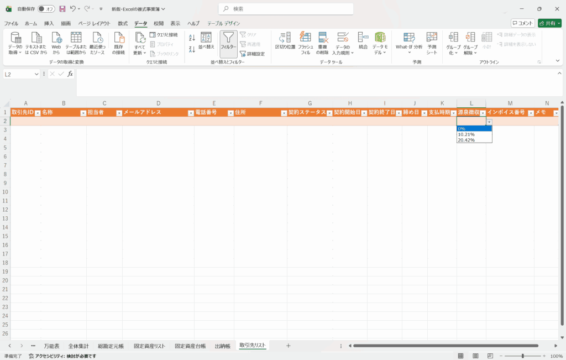Switch to the 固定資産台帳 sheet tab
This screenshot has width=566, height=360.
pyautogui.click(x=190, y=346)
